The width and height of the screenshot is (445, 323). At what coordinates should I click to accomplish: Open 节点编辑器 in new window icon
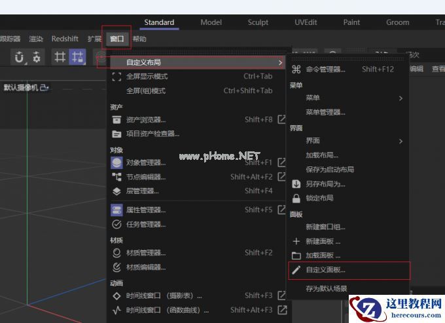pos(281,176)
